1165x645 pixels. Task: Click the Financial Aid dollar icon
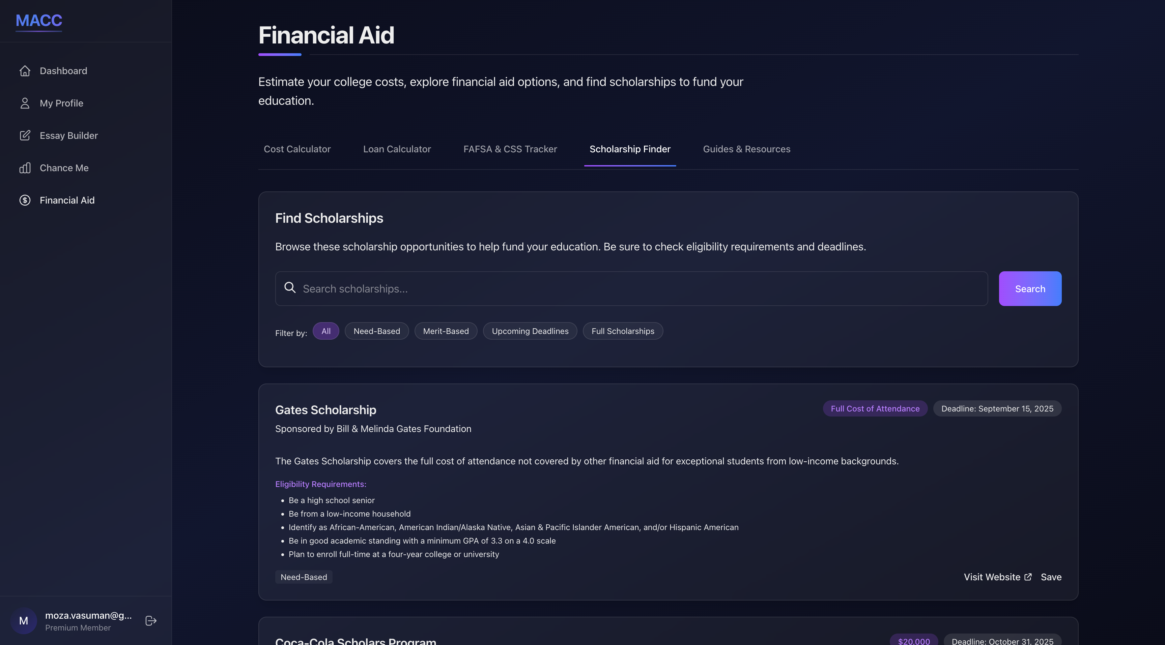tap(25, 200)
